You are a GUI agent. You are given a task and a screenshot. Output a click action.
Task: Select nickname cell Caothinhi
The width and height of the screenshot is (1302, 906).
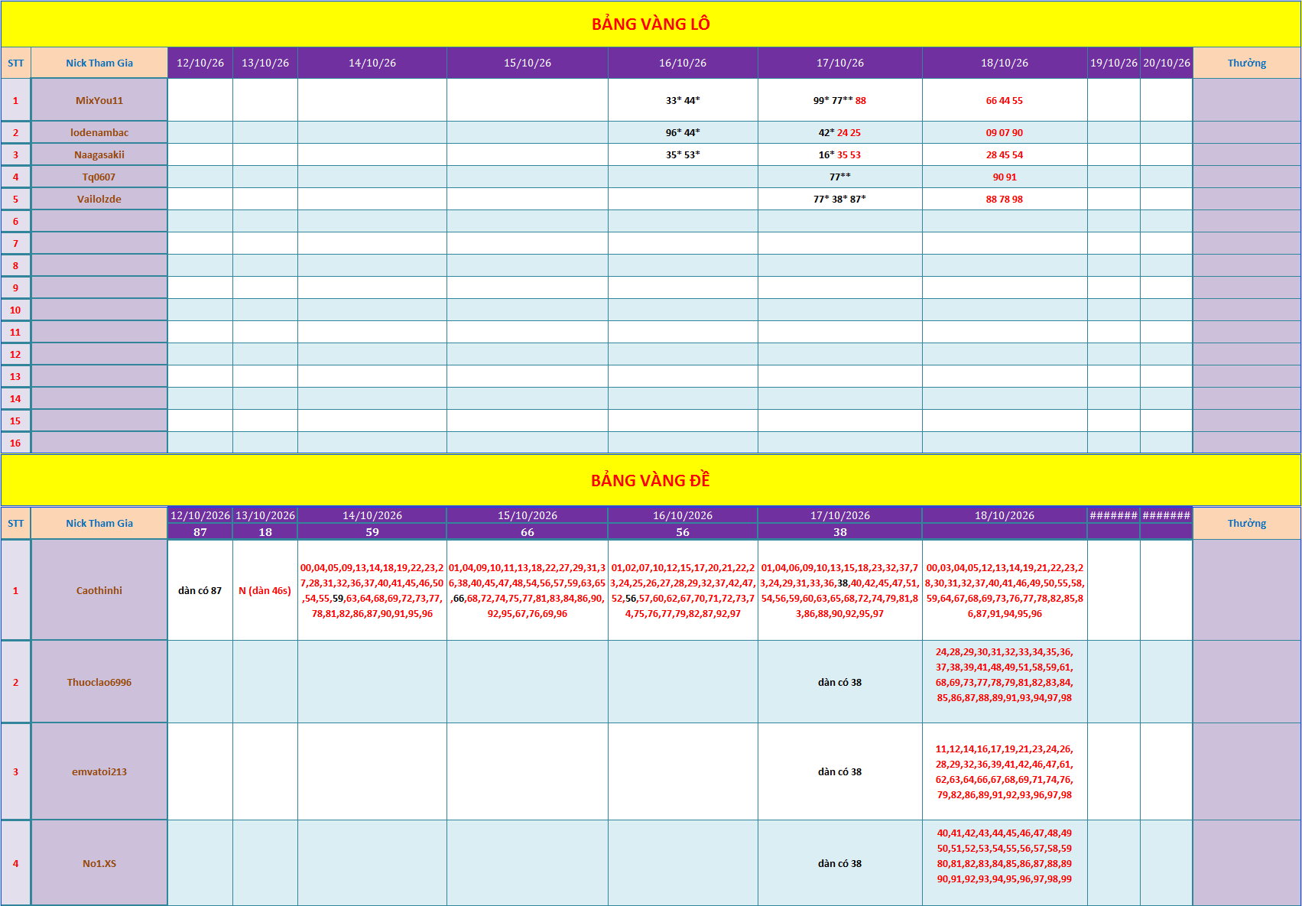coord(99,590)
